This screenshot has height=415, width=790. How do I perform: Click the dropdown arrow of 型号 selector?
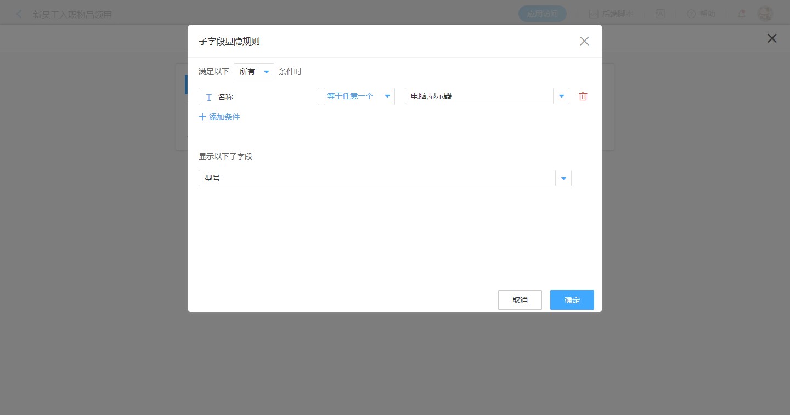(563, 179)
